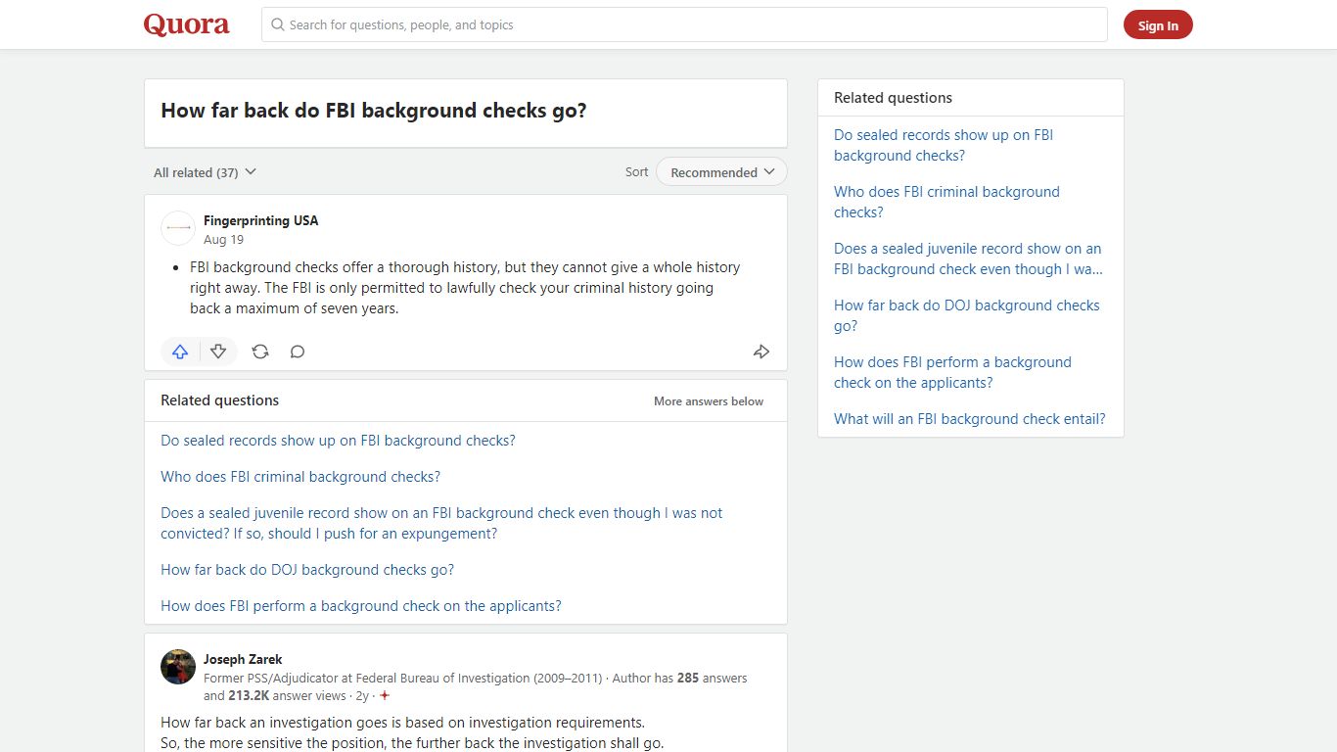This screenshot has width=1337, height=752.
Task: Open 'Do sealed records show up' in main list
Action: point(338,441)
